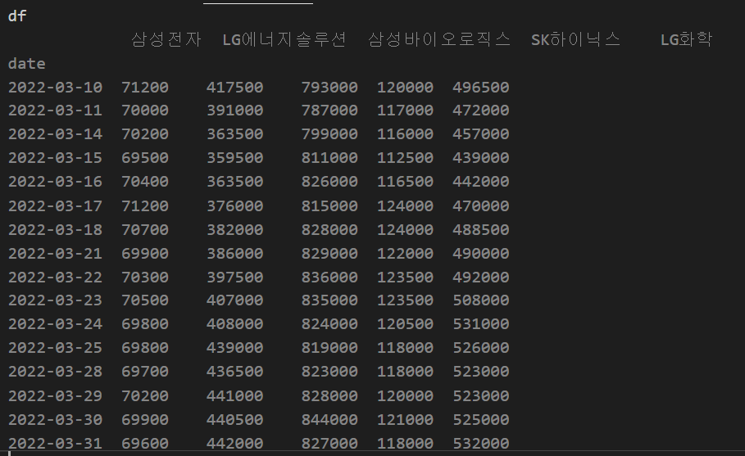Click date 2022-03-30 row label
The image size is (745, 456).
(x=55, y=420)
